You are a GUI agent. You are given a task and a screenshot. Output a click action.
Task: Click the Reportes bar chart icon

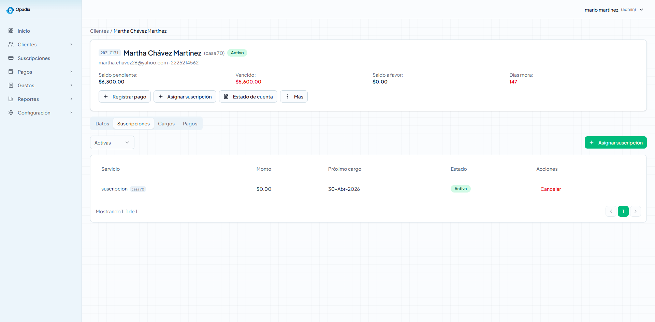point(11,99)
